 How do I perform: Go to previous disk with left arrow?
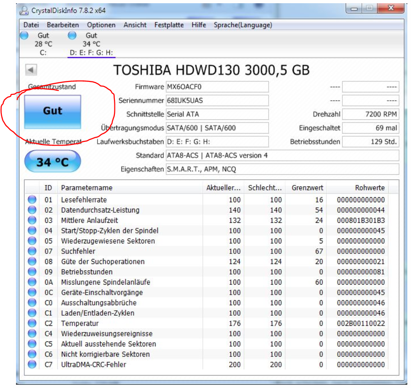[x=31, y=70]
